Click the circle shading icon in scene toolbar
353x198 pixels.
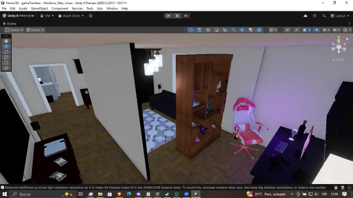[x=216, y=30]
